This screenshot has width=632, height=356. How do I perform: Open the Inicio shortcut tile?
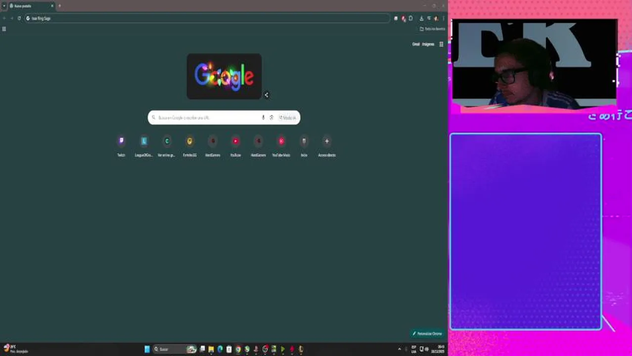click(x=304, y=146)
